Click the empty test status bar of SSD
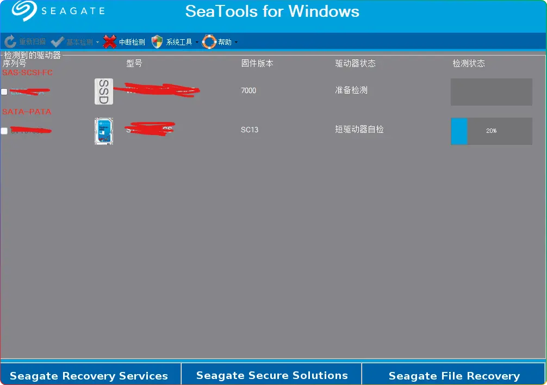547x385 pixels. pyautogui.click(x=491, y=92)
